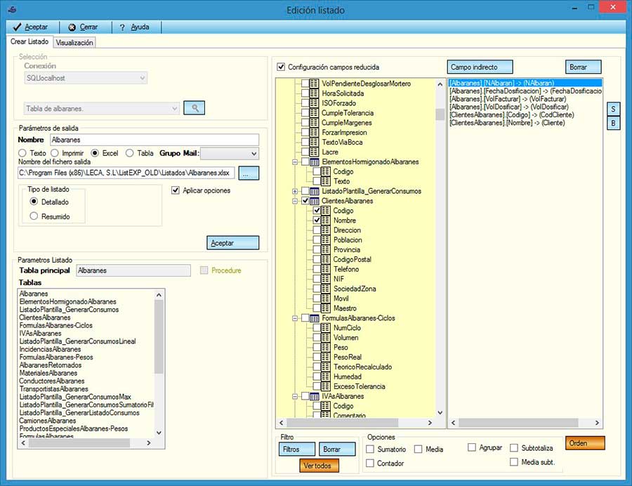
Task: Click the S button beside selected fields
Action: (x=613, y=109)
